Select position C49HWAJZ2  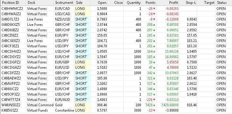click(11, 14)
